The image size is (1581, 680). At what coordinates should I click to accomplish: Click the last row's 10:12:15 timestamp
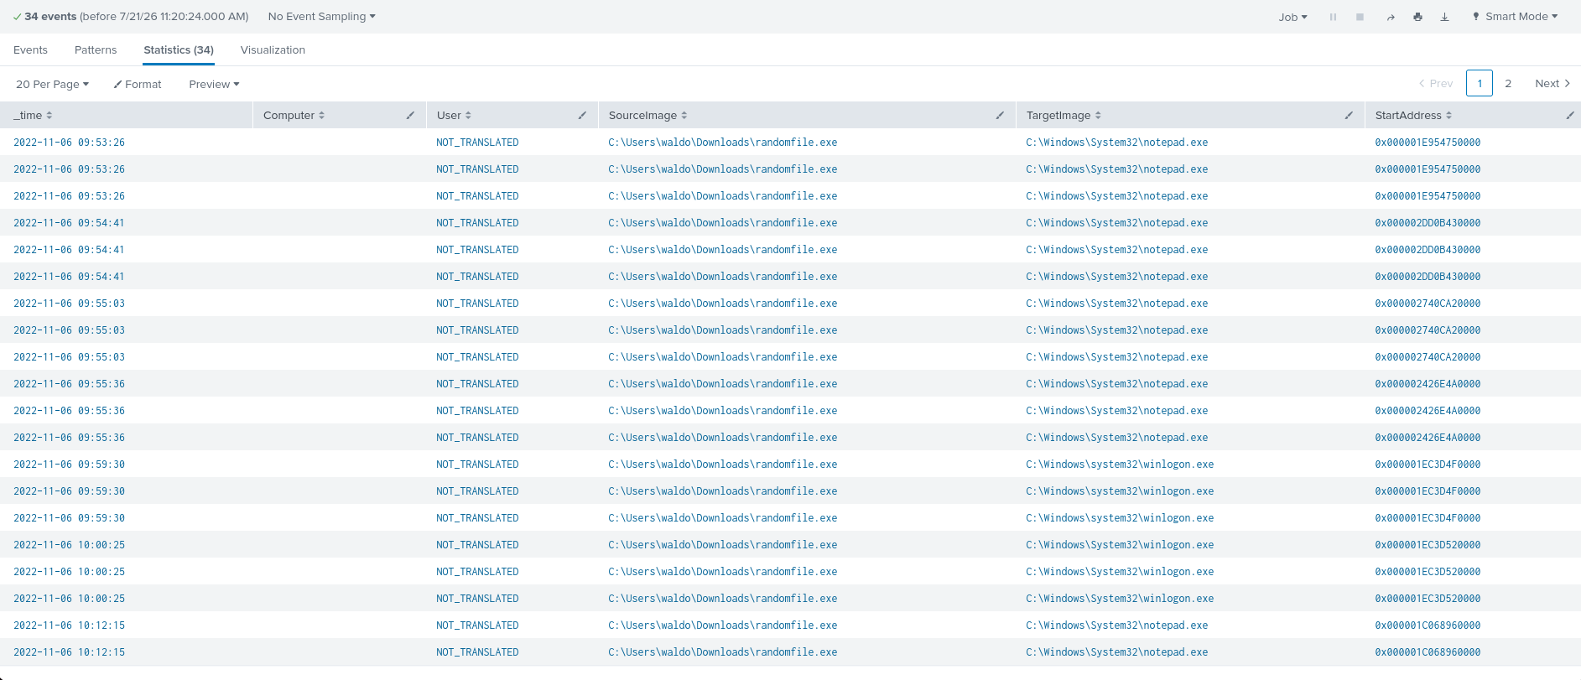pyautogui.click(x=69, y=652)
